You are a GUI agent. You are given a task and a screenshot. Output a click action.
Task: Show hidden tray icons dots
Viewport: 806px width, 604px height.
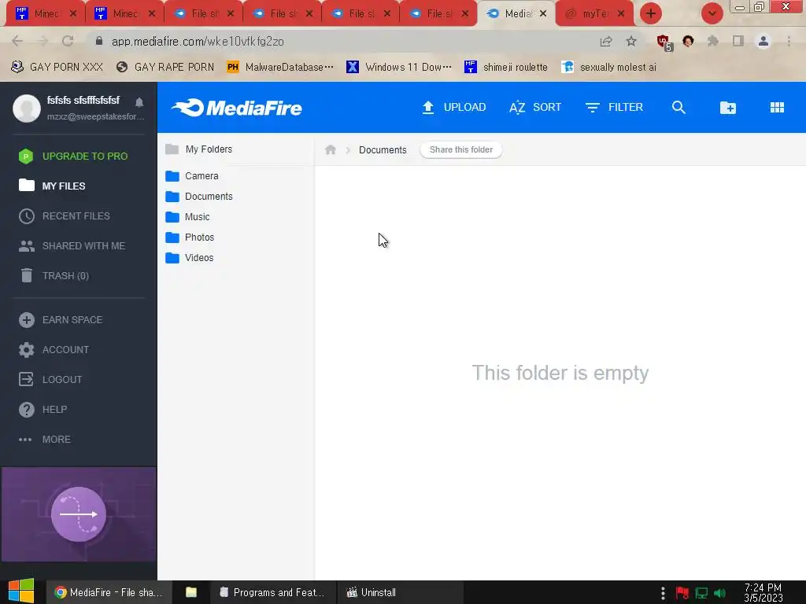click(x=663, y=593)
